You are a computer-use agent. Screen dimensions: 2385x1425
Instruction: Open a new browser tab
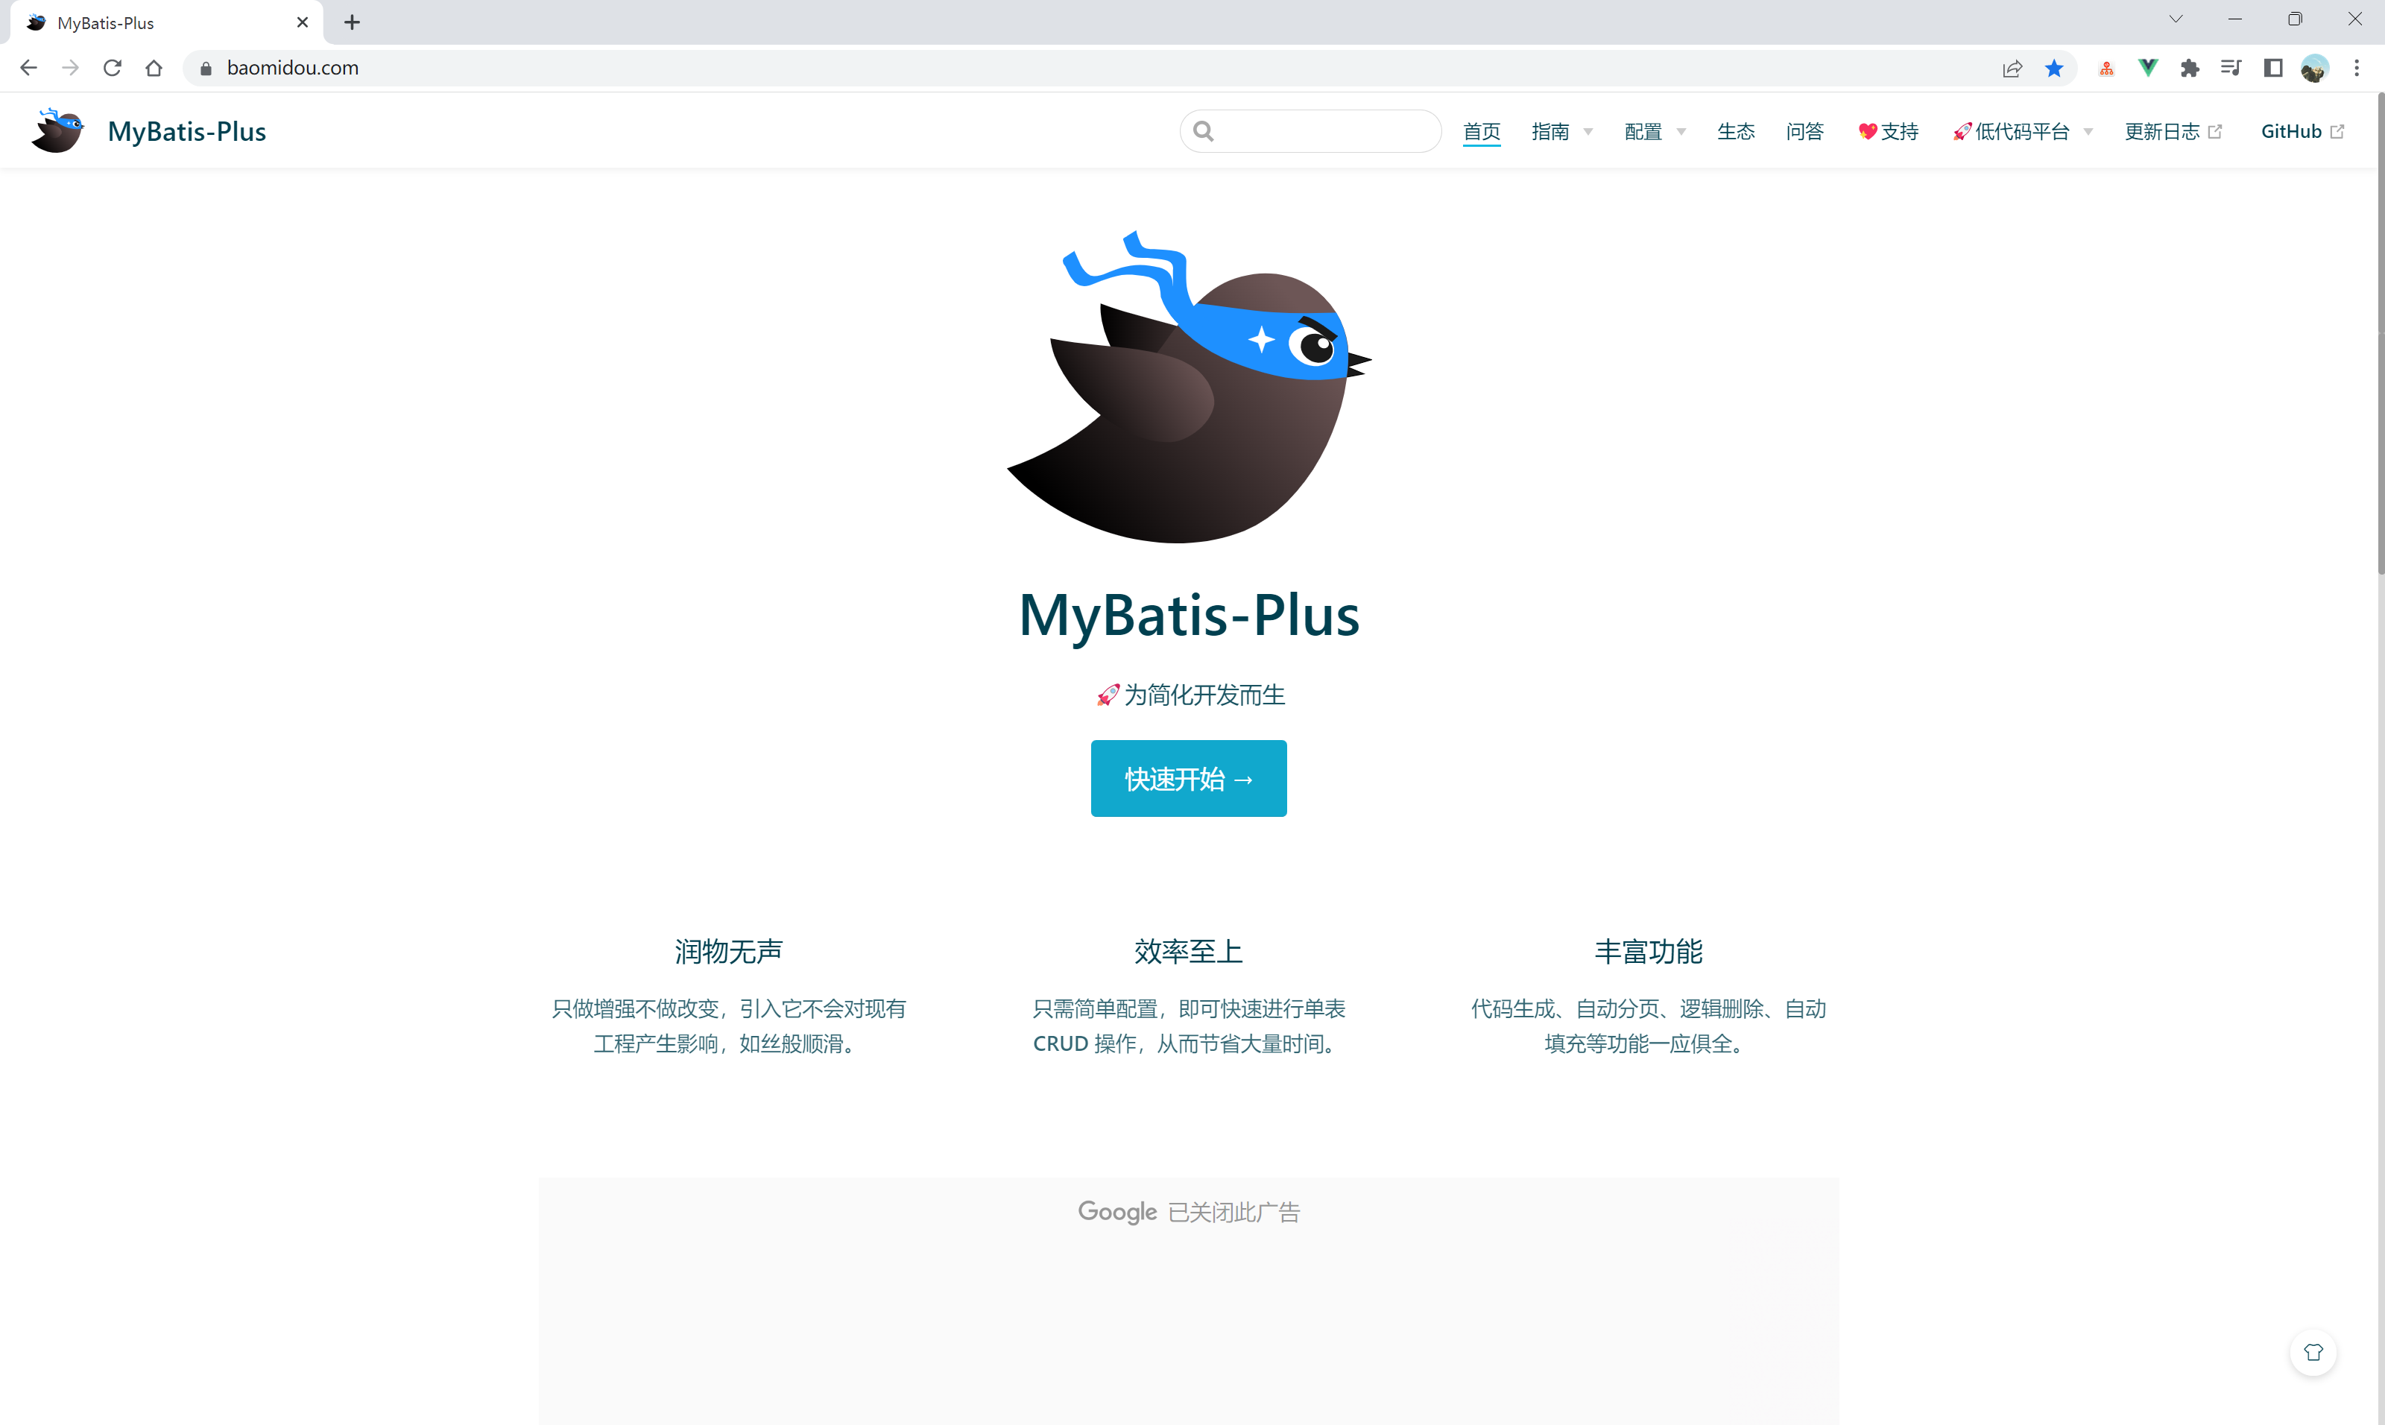[x=353, y=22]
